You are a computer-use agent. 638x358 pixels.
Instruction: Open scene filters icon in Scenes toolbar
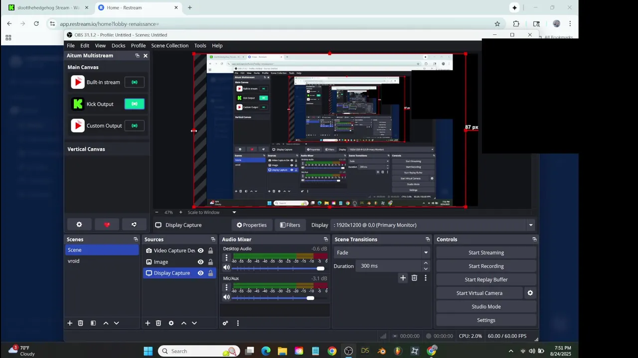tap(93, 323)
